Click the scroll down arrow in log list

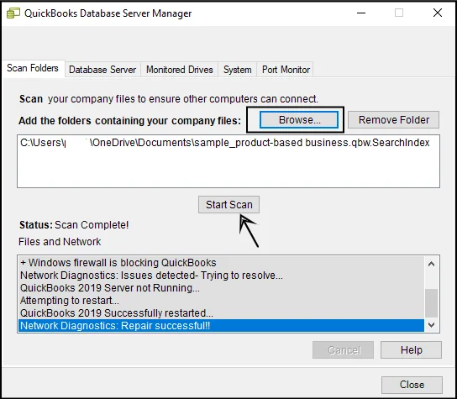(432, 325)
